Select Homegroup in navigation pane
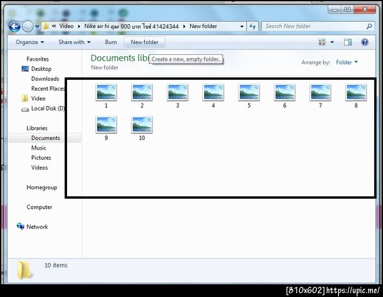The height and width of the screenshot is (297, 383). click(x=41, y=187)
